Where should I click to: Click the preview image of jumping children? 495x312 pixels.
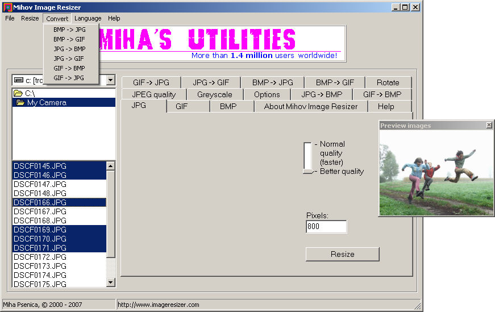[436, 173]
